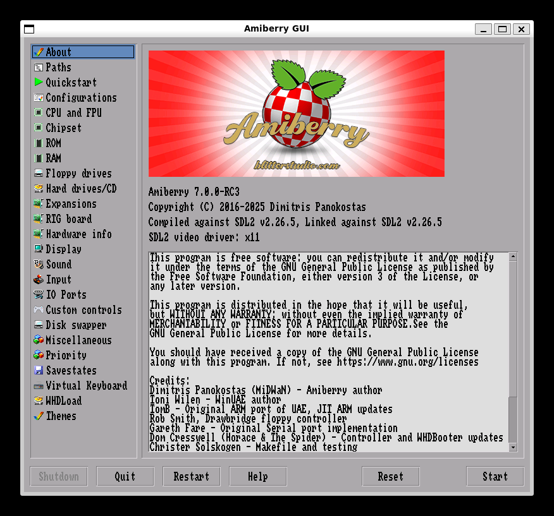Click the Custom controls gamepad icon
This screenshot has height=516, width=554.
(x=39, y=310)
